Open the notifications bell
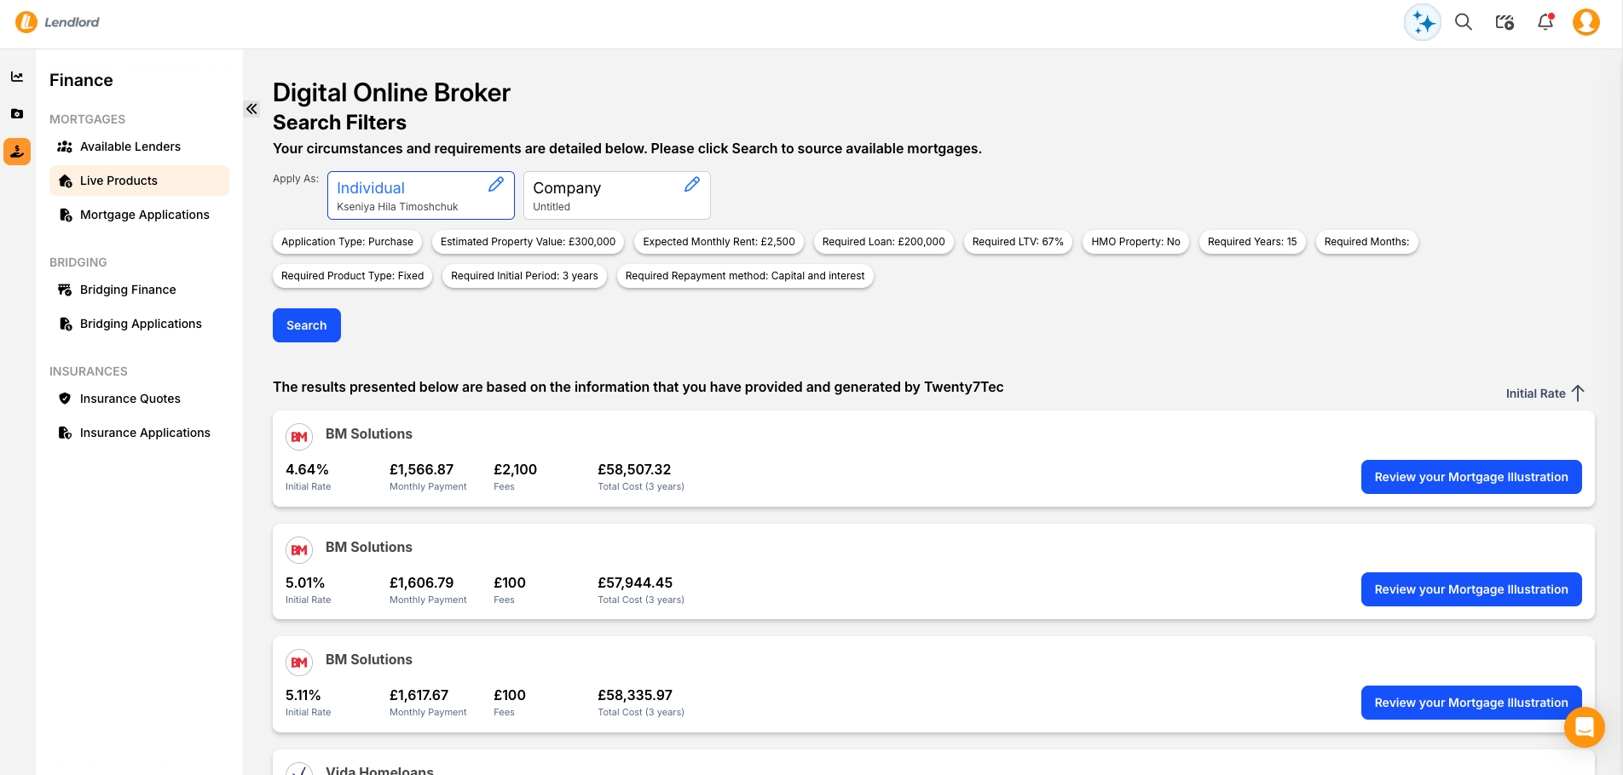Image resolution: width=1623 pixels, height=775 pixels. pyautogui.click(x=1545, y=23)
